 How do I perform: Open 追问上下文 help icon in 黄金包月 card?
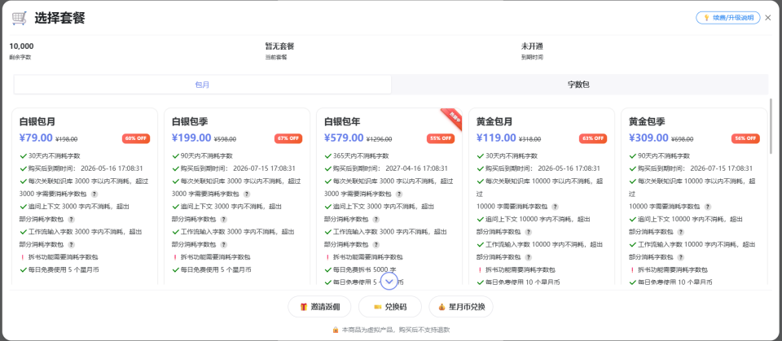[529, 232]
